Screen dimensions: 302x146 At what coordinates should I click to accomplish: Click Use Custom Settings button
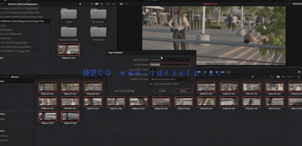coord(124,91)
